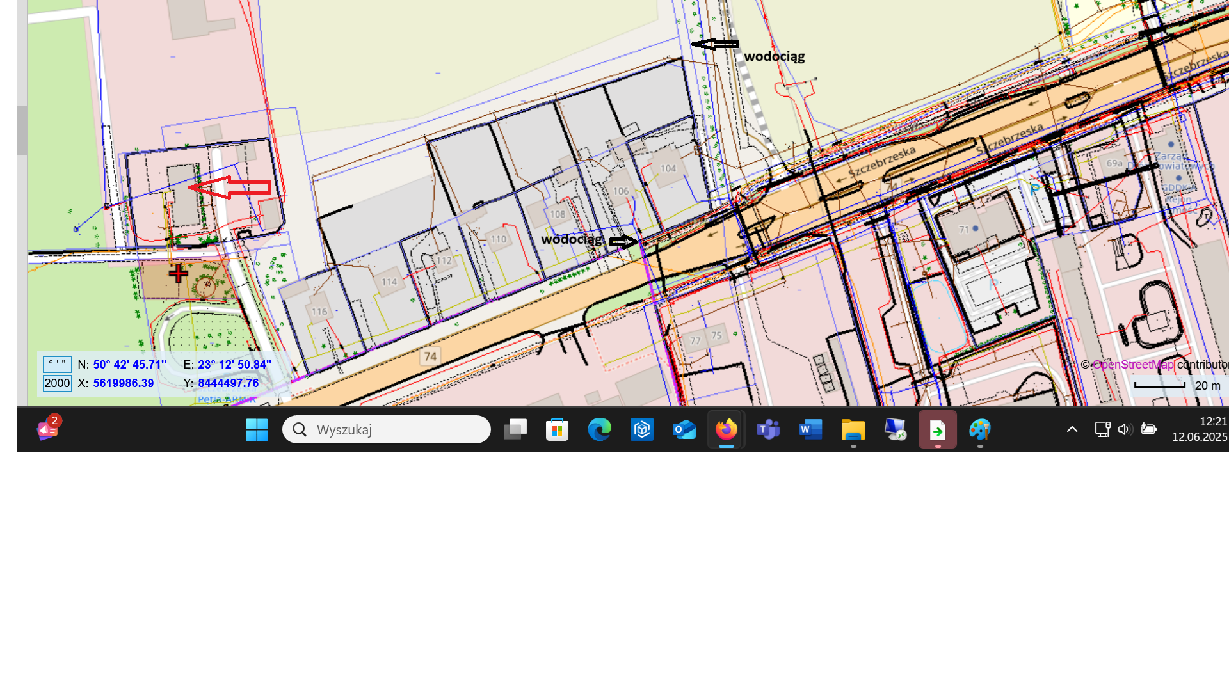The width and height of the screenshot is (1229, 691).
Task: Open Microsoft Edge browser
Action: [x=599, y=430]
